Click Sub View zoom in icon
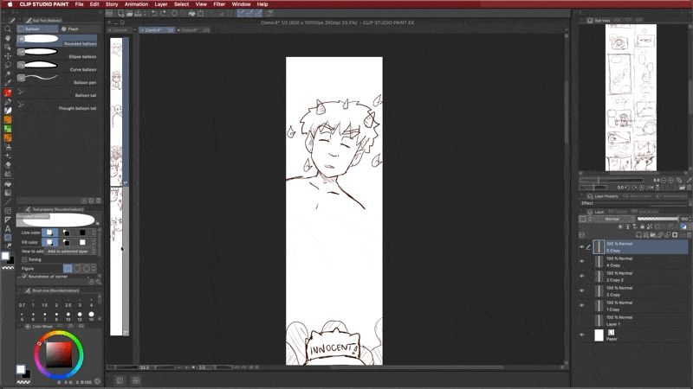 (x=670, y=180)
